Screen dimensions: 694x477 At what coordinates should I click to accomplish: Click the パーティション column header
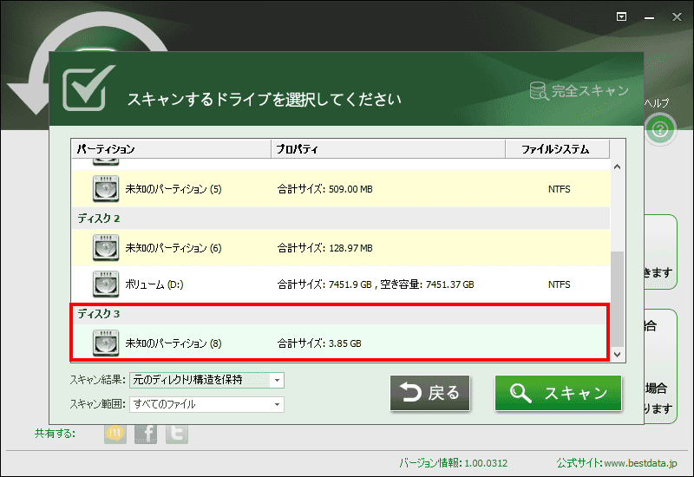(171, 149)
